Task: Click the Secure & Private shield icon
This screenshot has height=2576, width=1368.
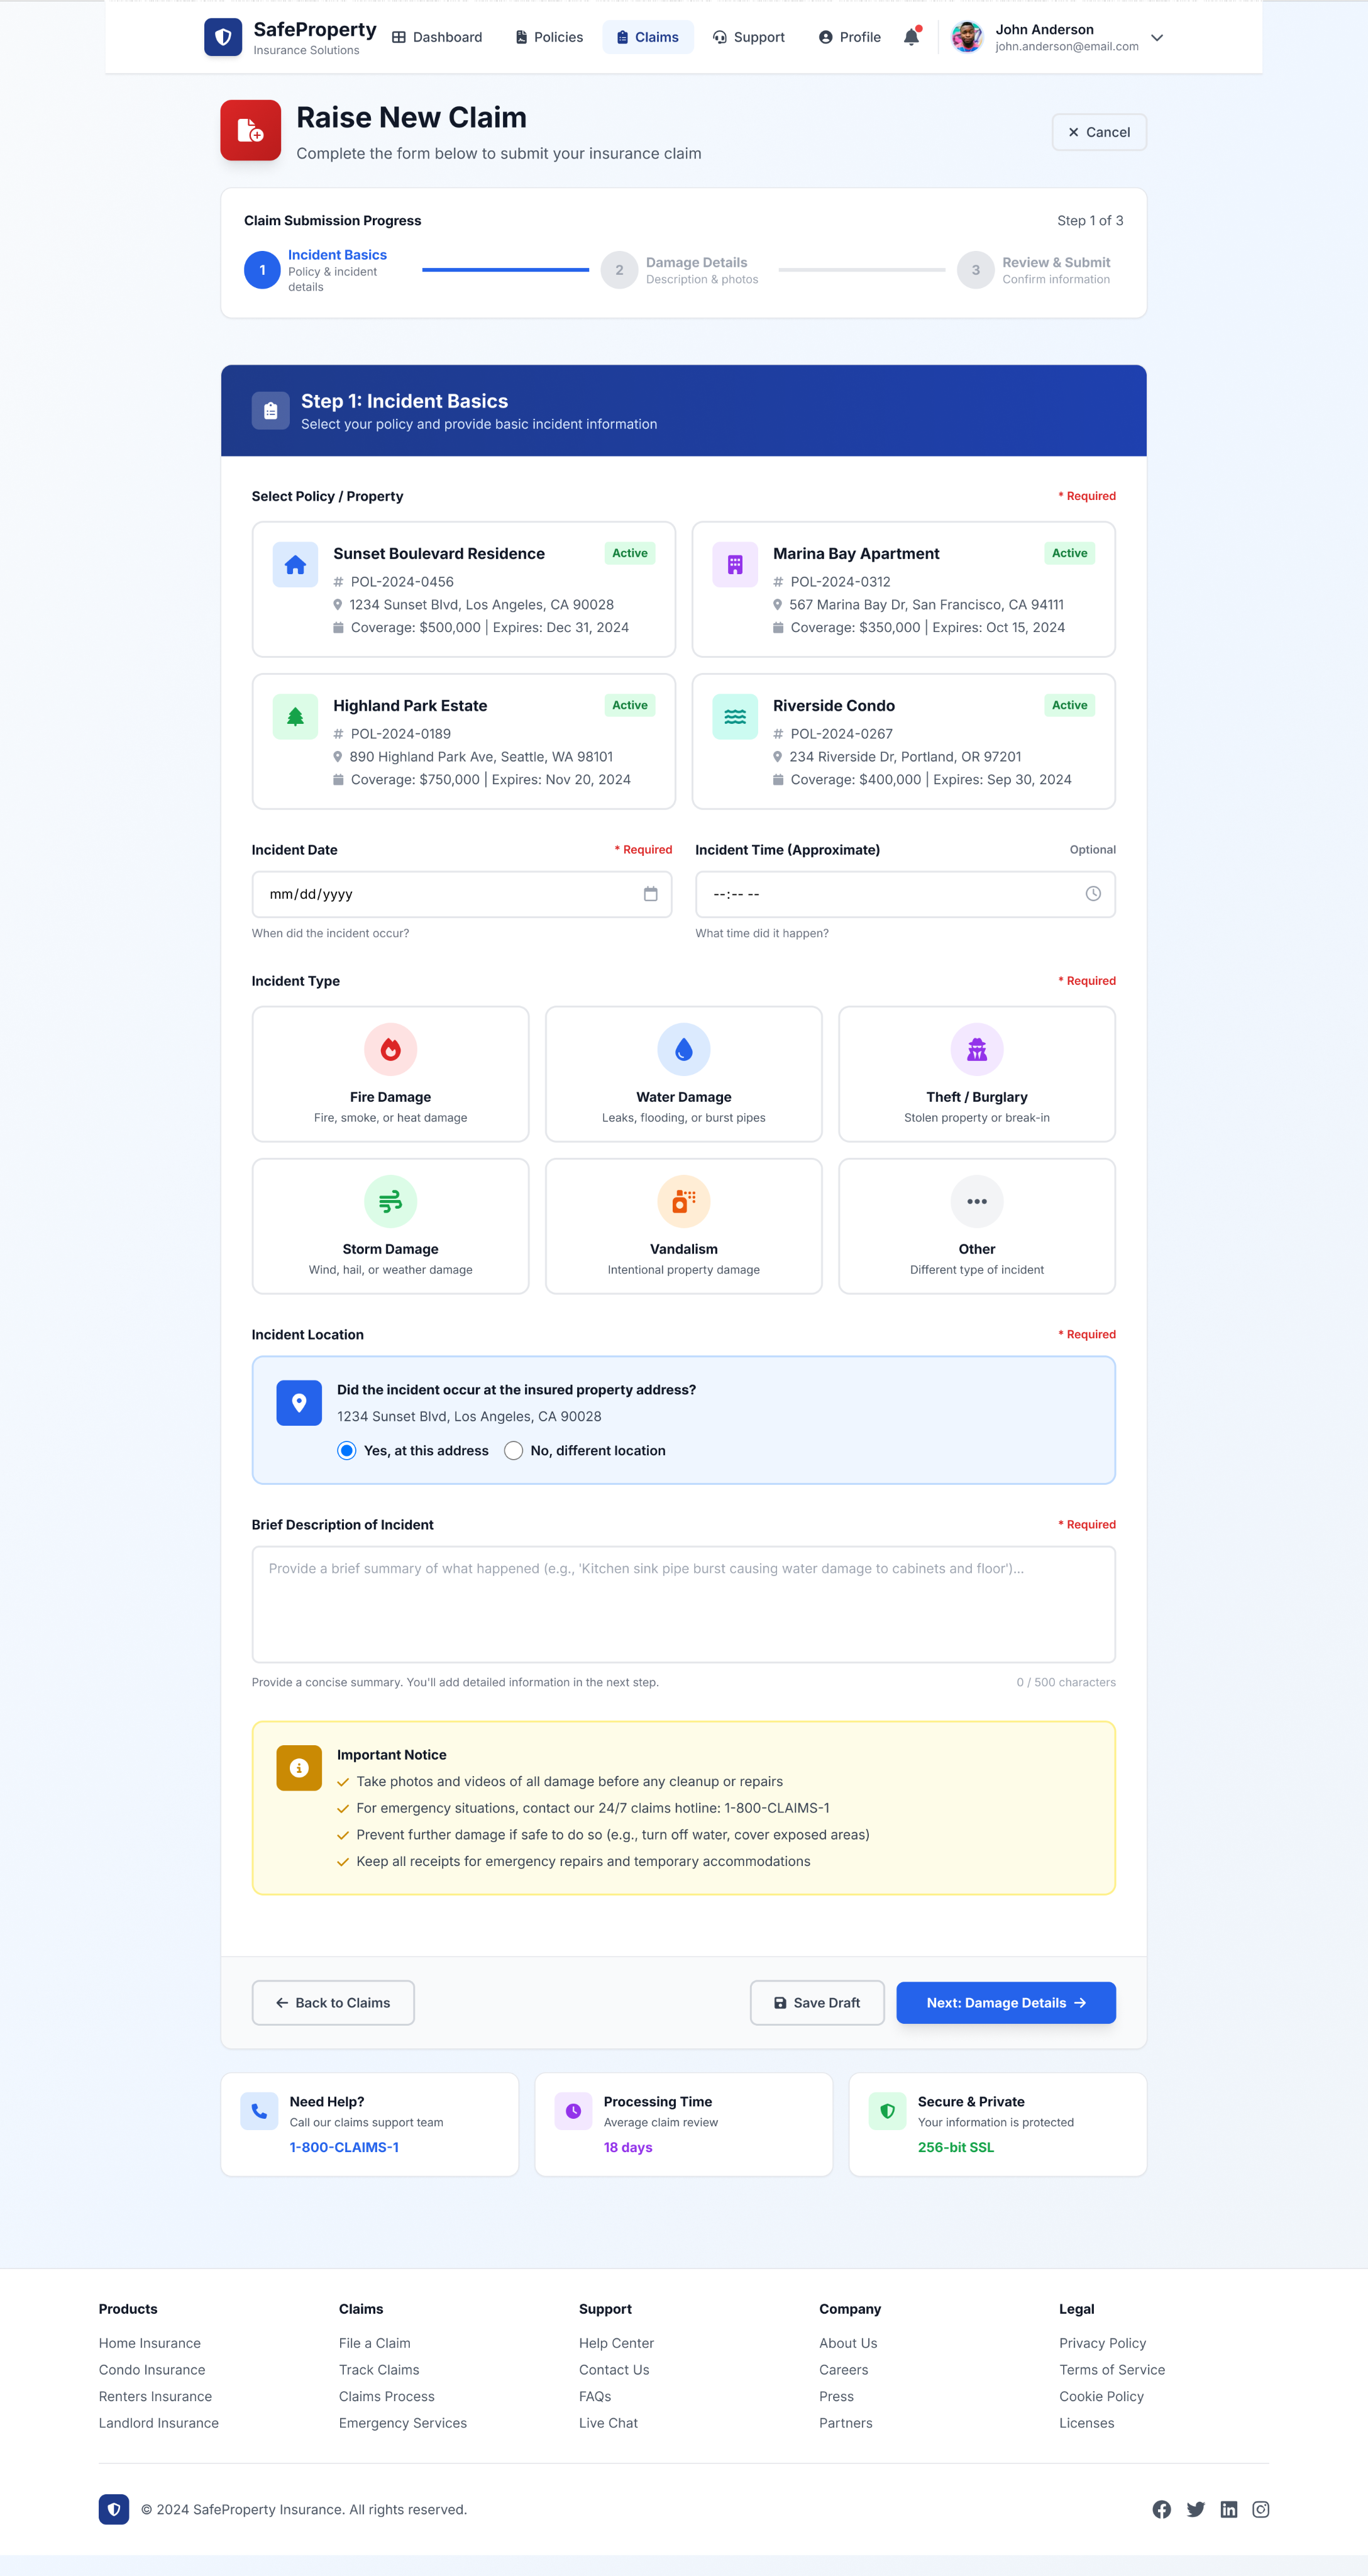Action: [x=887, y=2111]
